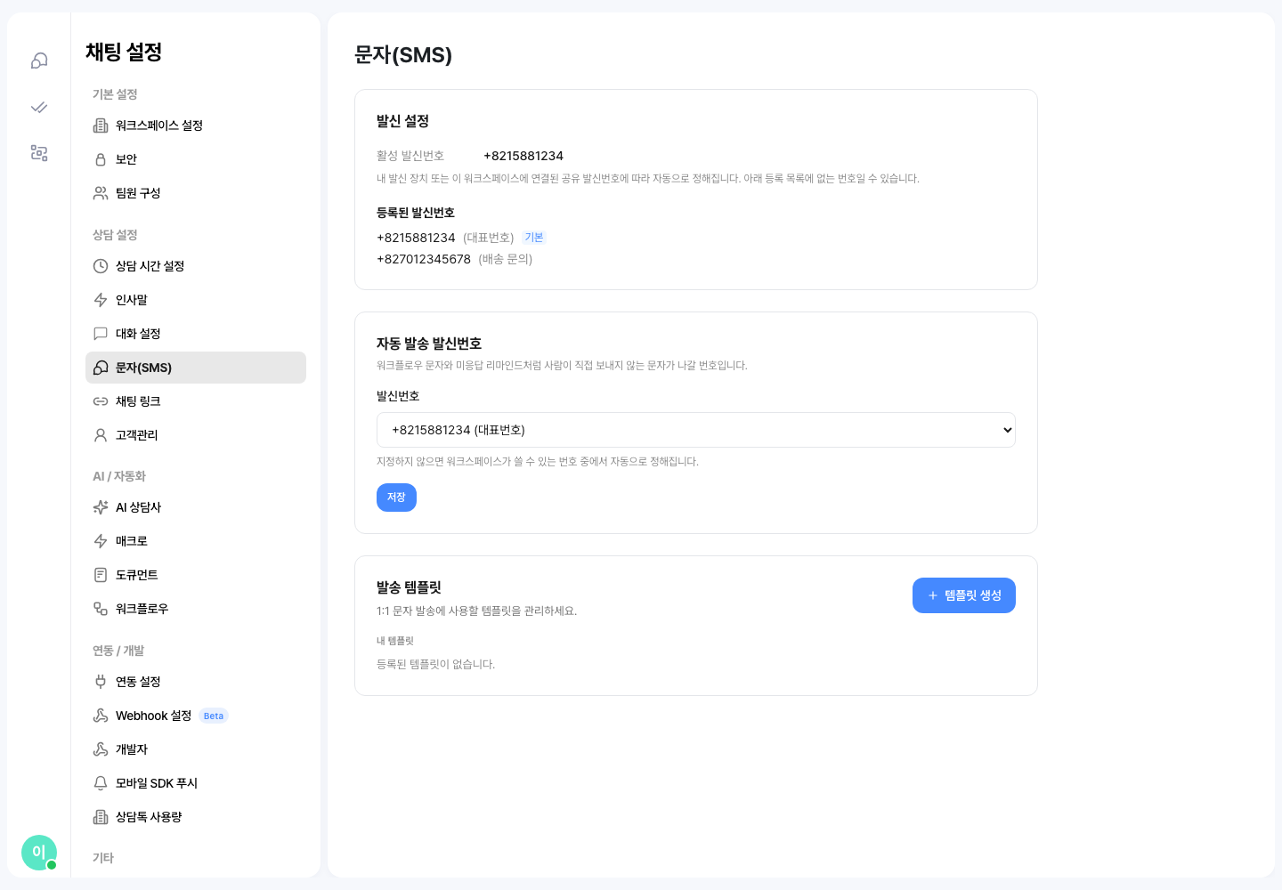Click the lightning icon beside 인사말
This screenshot has height=890, width=1282.
point(101,300)
